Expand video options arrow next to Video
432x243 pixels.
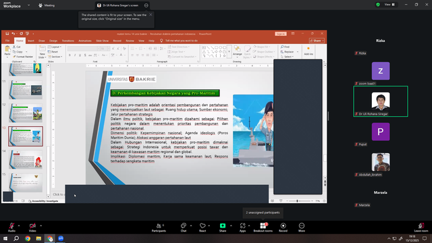click(x=40, y=225)
